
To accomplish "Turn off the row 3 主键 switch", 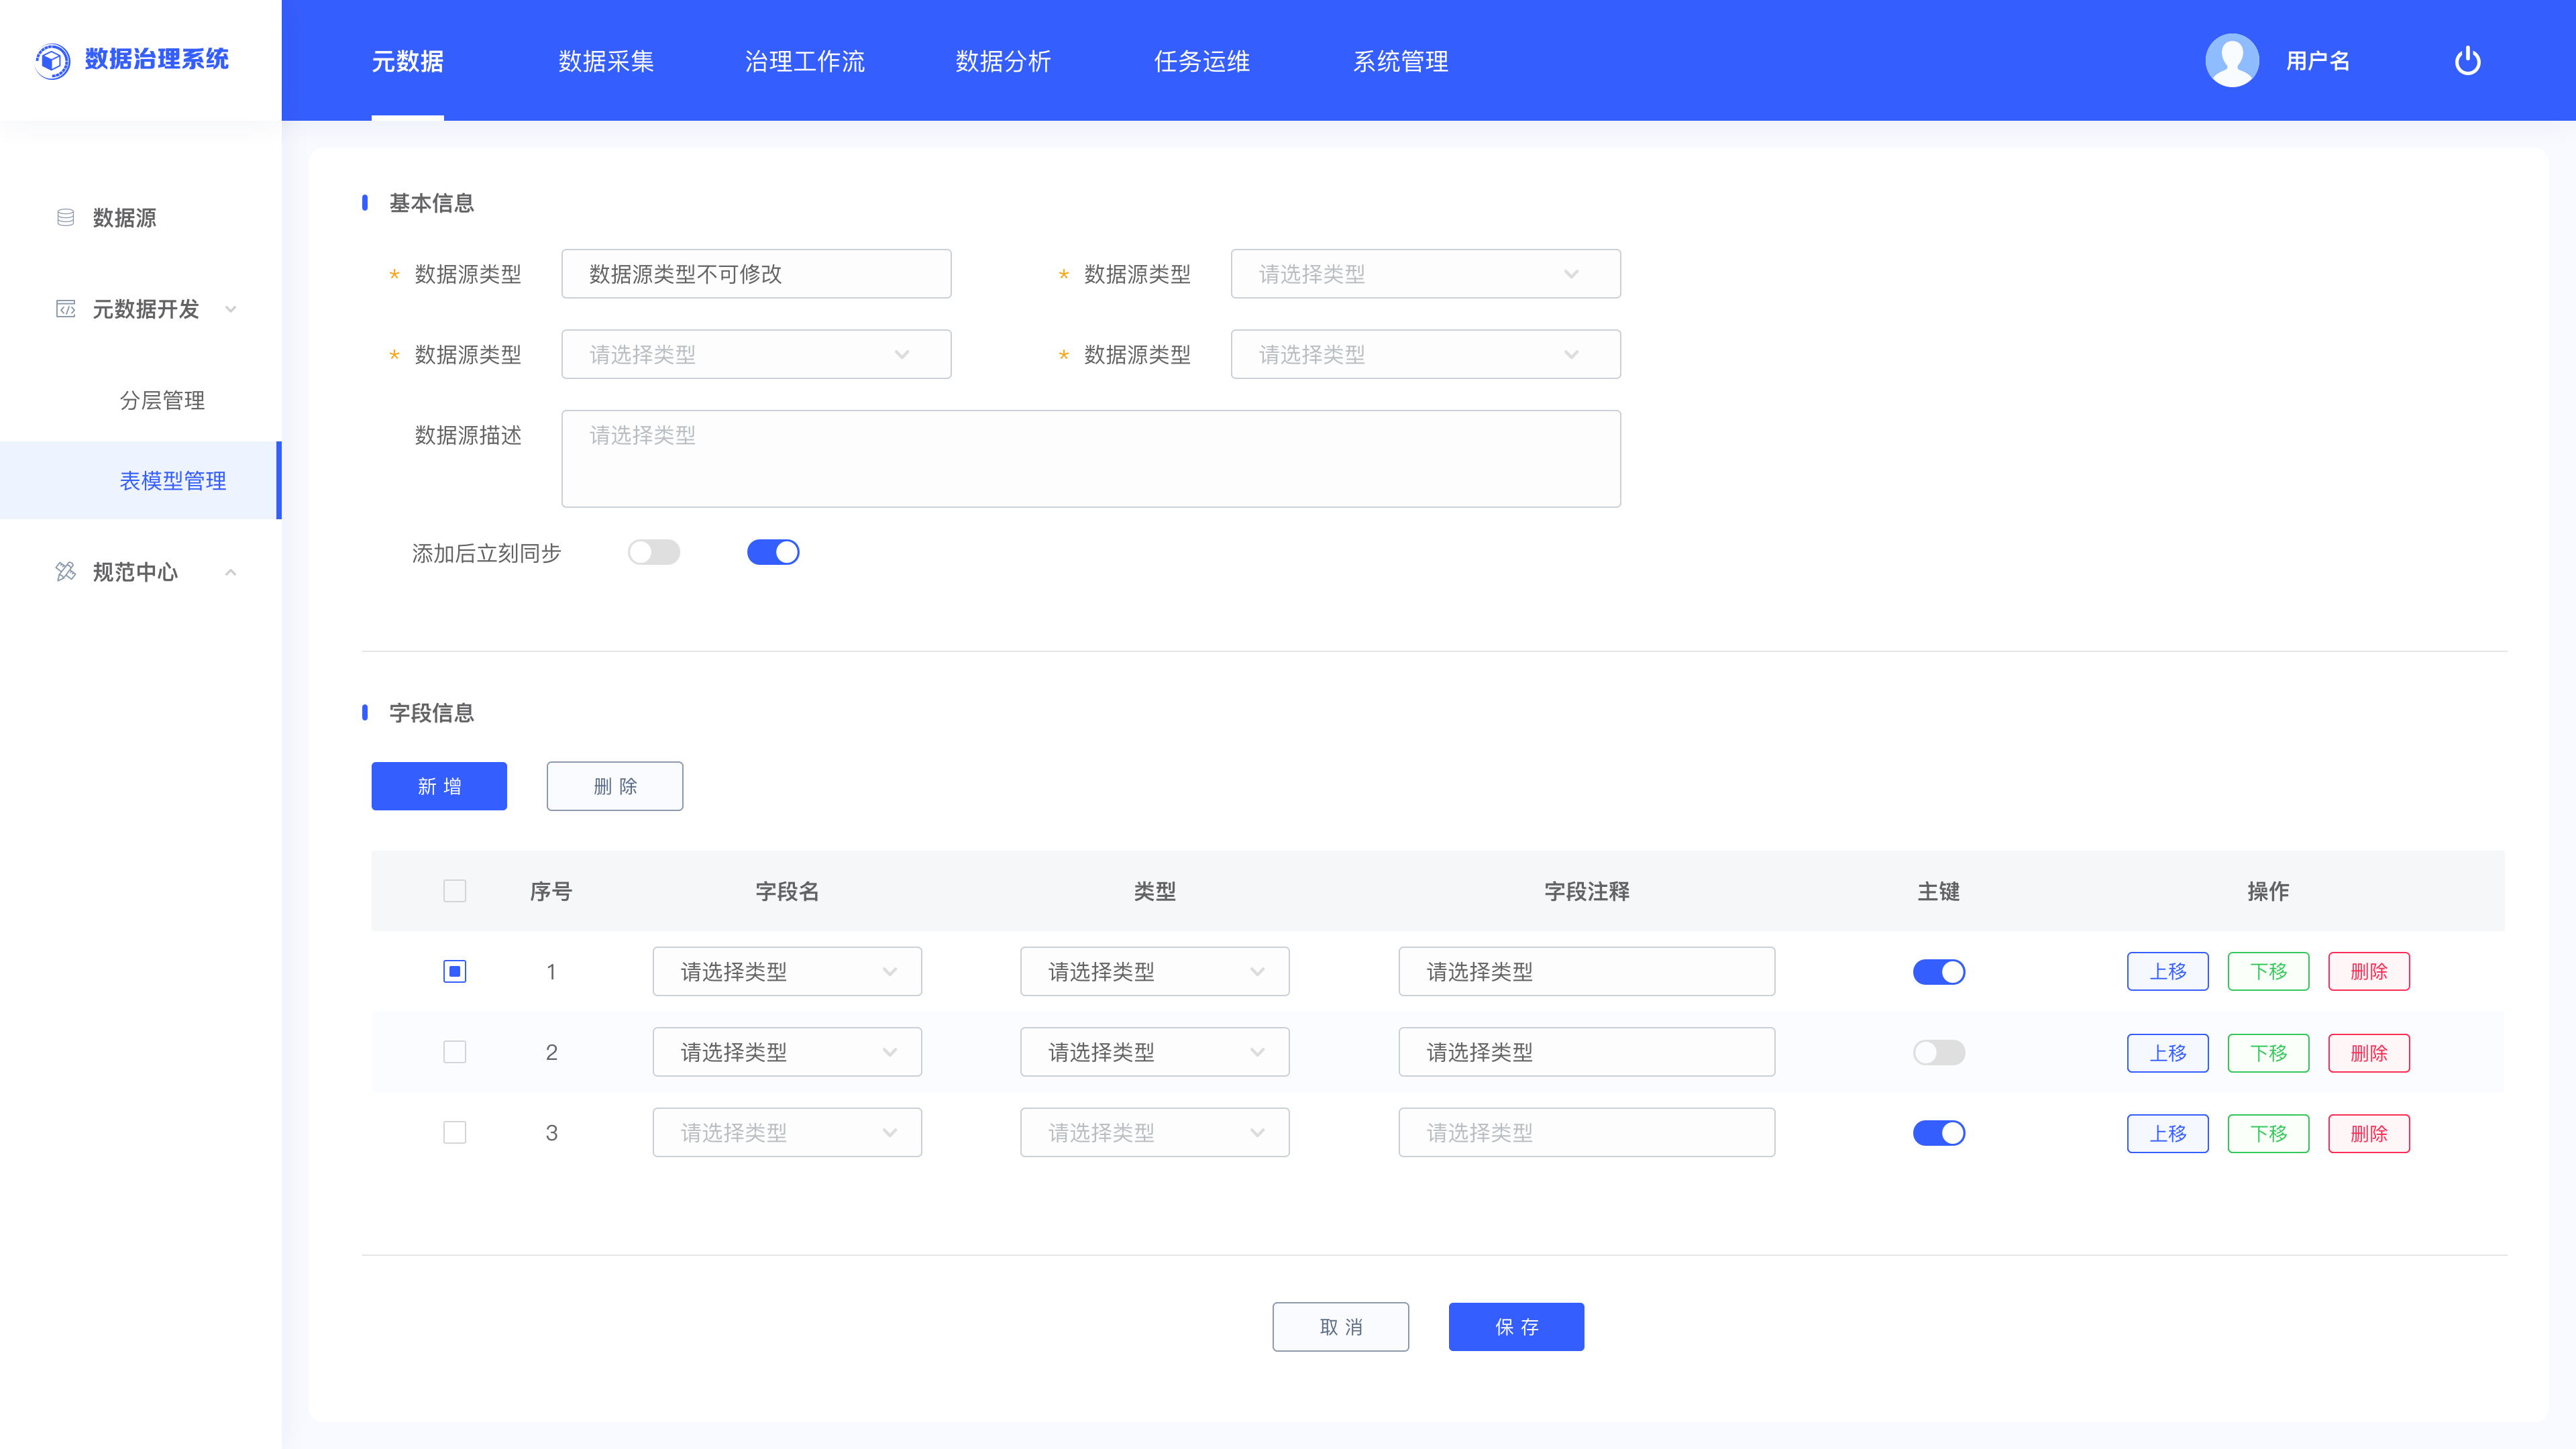I will tap(1938, 1132).
